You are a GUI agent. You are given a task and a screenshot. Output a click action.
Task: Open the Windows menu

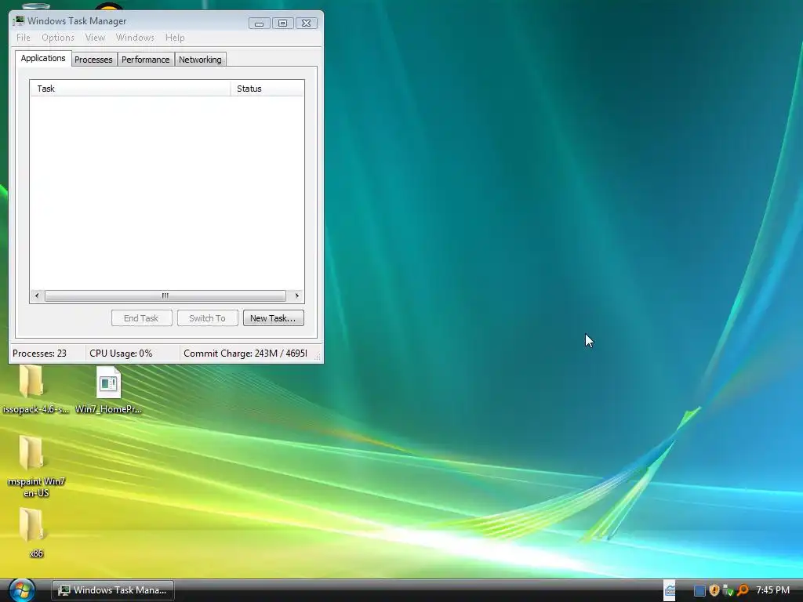pyautogui.click(x=135, y=38)
